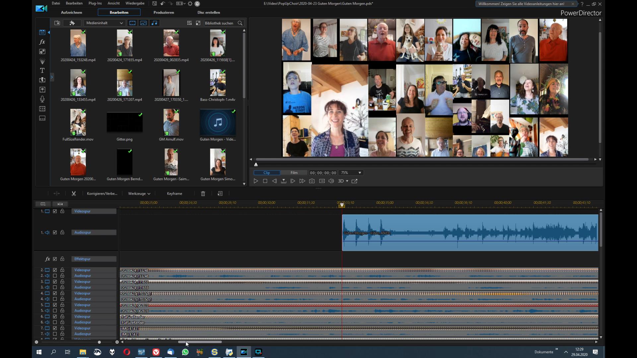Click the Keyframe button
This screenshot has height=358, width=637.
click(175, 194)
